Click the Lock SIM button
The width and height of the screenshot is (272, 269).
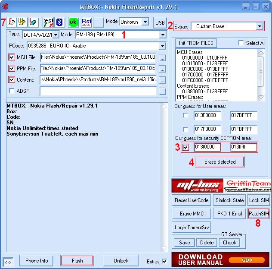pos(259,200)
